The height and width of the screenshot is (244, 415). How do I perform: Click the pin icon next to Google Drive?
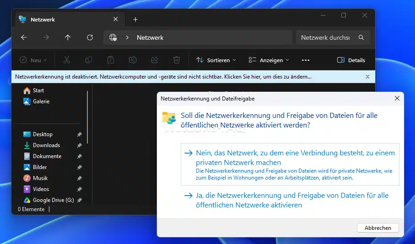(80, 200)
